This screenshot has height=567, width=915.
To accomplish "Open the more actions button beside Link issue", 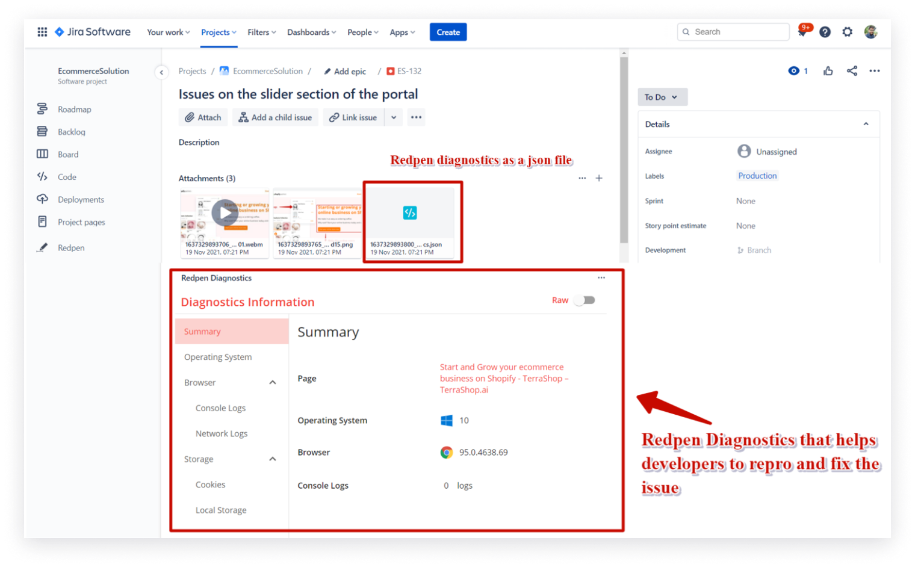I will coord(416,117).
